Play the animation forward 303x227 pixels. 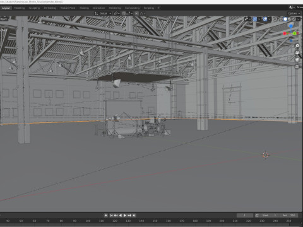coord(125,216)
